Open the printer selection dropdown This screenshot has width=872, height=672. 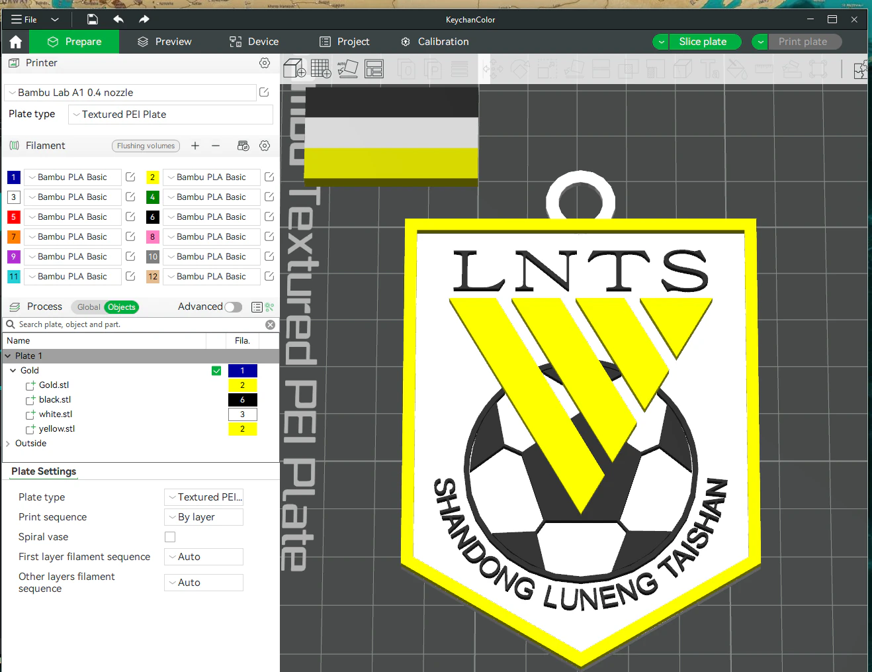130,92
